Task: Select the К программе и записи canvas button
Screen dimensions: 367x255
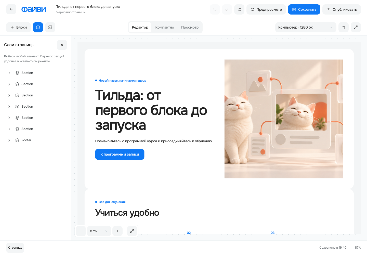Action: tap(120, 154)
